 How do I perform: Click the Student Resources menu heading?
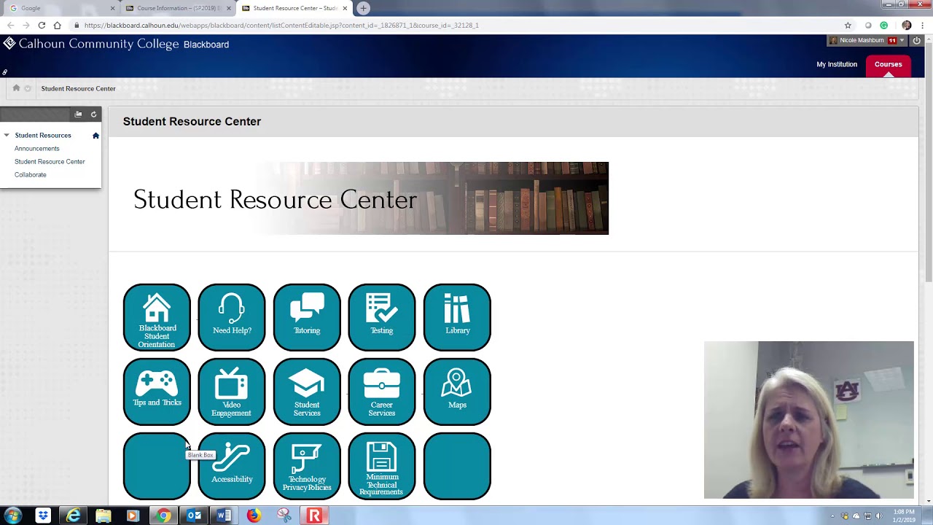click(x=43, y=136)
